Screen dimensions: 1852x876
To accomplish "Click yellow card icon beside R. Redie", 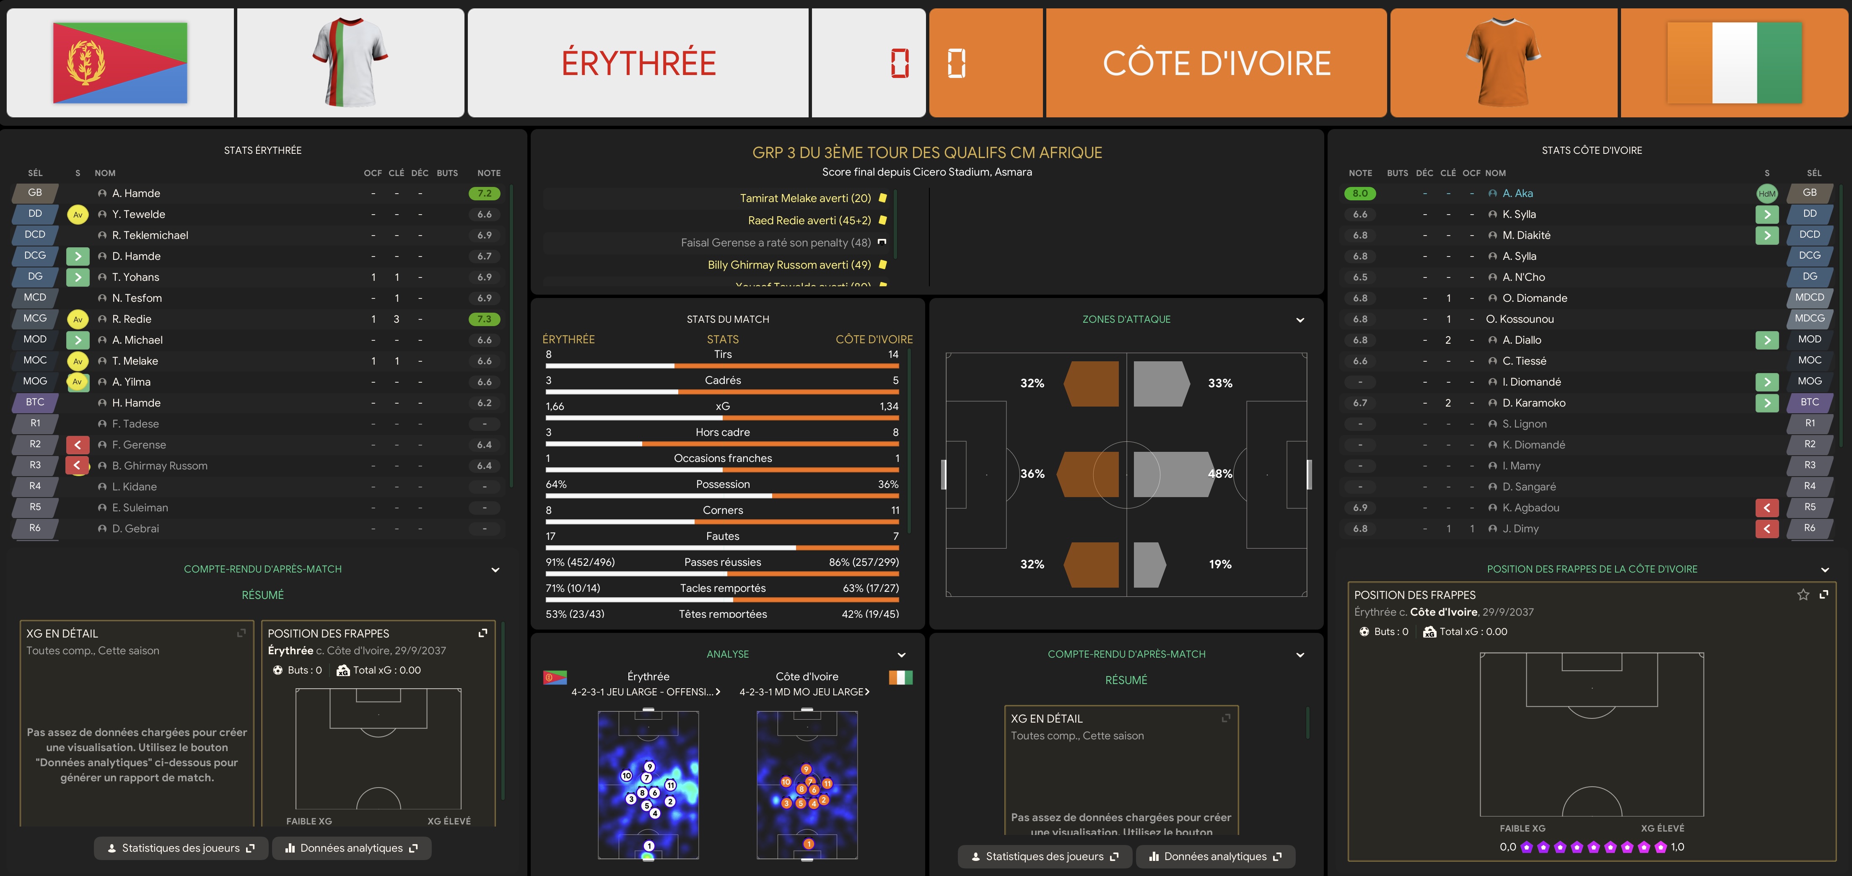I will (78, 319).
